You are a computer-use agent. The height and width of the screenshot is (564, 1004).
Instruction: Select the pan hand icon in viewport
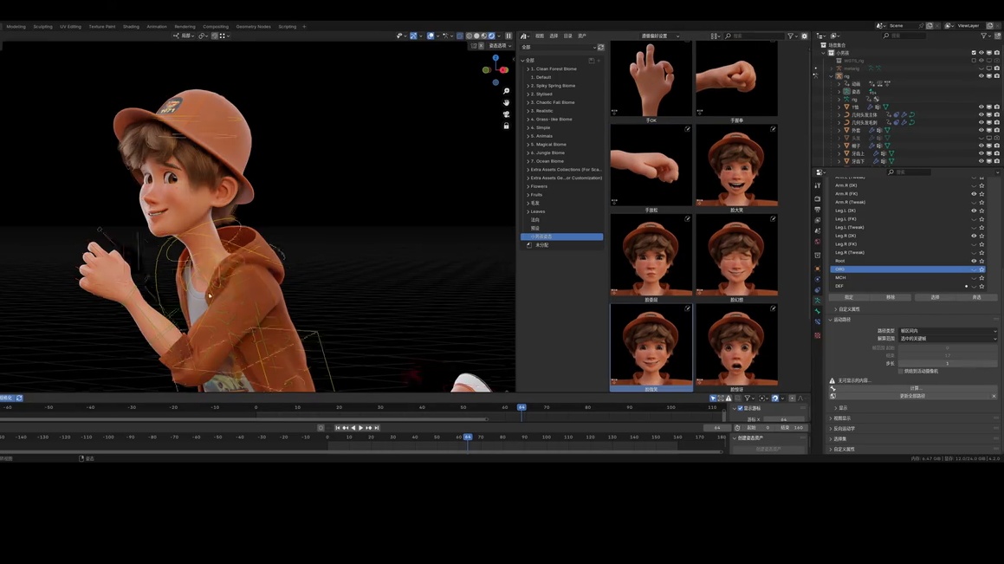click(506, 102)
